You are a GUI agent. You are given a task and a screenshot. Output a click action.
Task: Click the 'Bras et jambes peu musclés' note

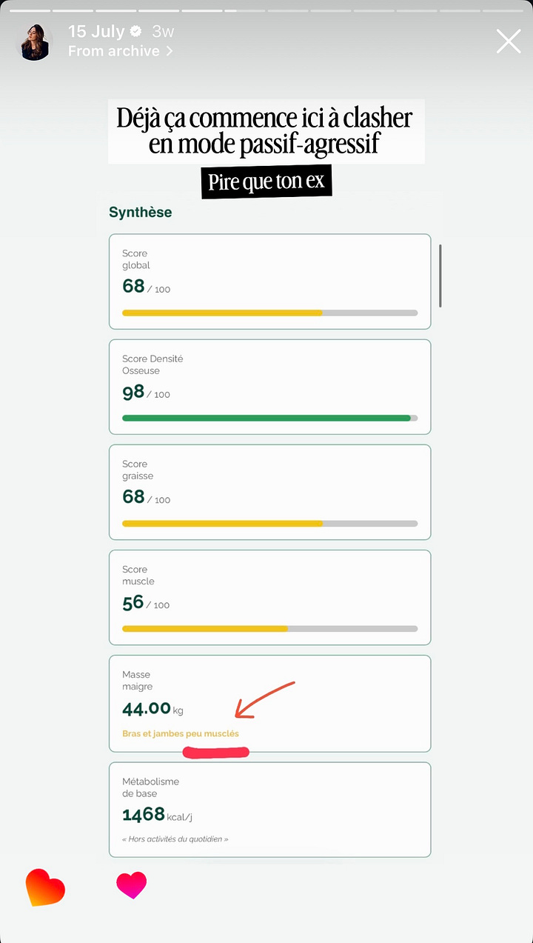tap(181, 733)
